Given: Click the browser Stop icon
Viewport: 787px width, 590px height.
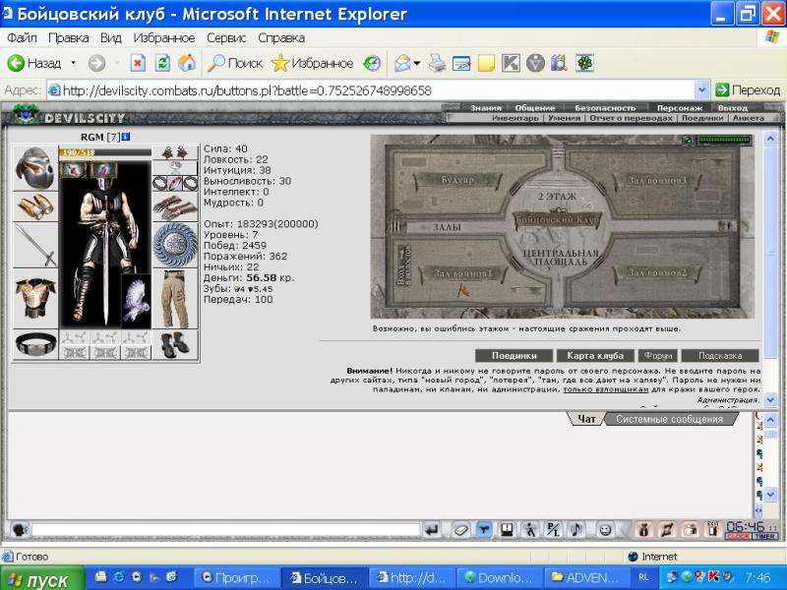Looking at the screenshot, I should pos(138,63).
